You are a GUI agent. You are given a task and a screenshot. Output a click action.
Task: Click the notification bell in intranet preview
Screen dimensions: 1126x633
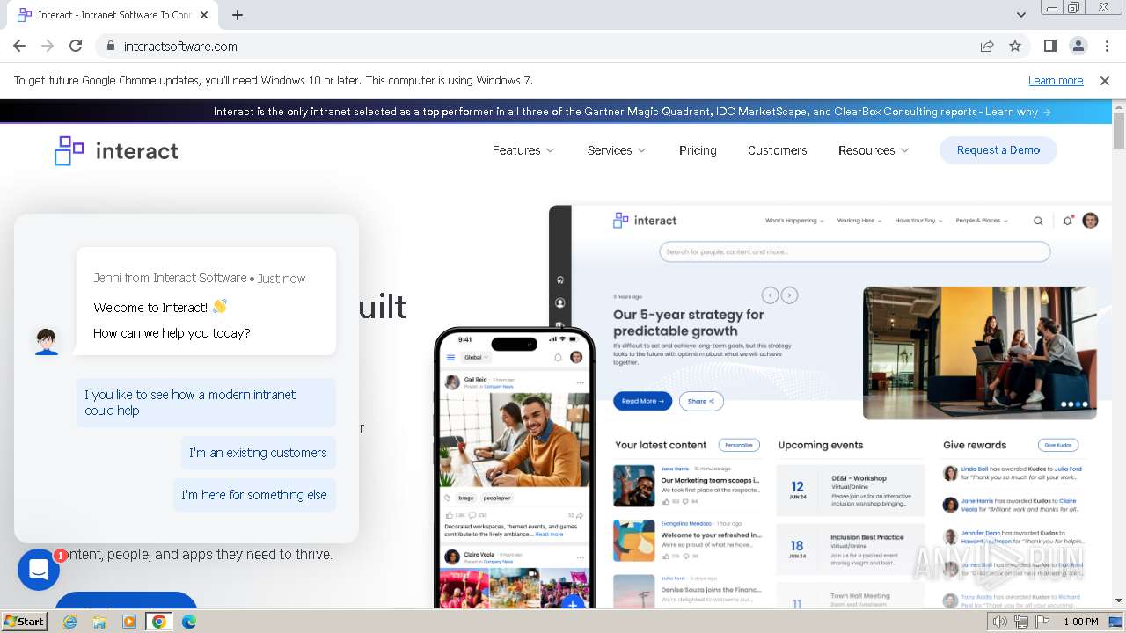pos(1067,221)
